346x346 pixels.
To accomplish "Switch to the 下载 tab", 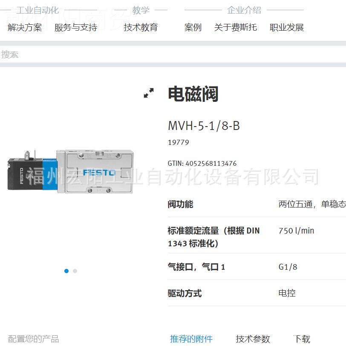I will point(302,339).
